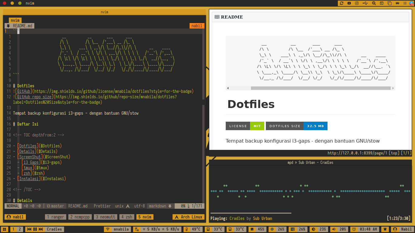The height and width of the screenshot is (233, 415).
Task: Skip to previous track in bottom bar
Action: (29, 229)
